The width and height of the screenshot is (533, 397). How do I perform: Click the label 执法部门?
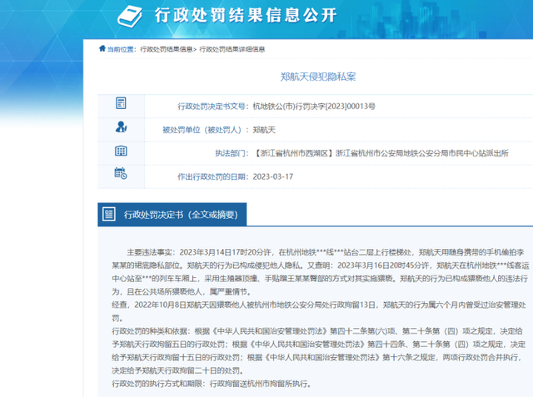(x=232, y=153)
